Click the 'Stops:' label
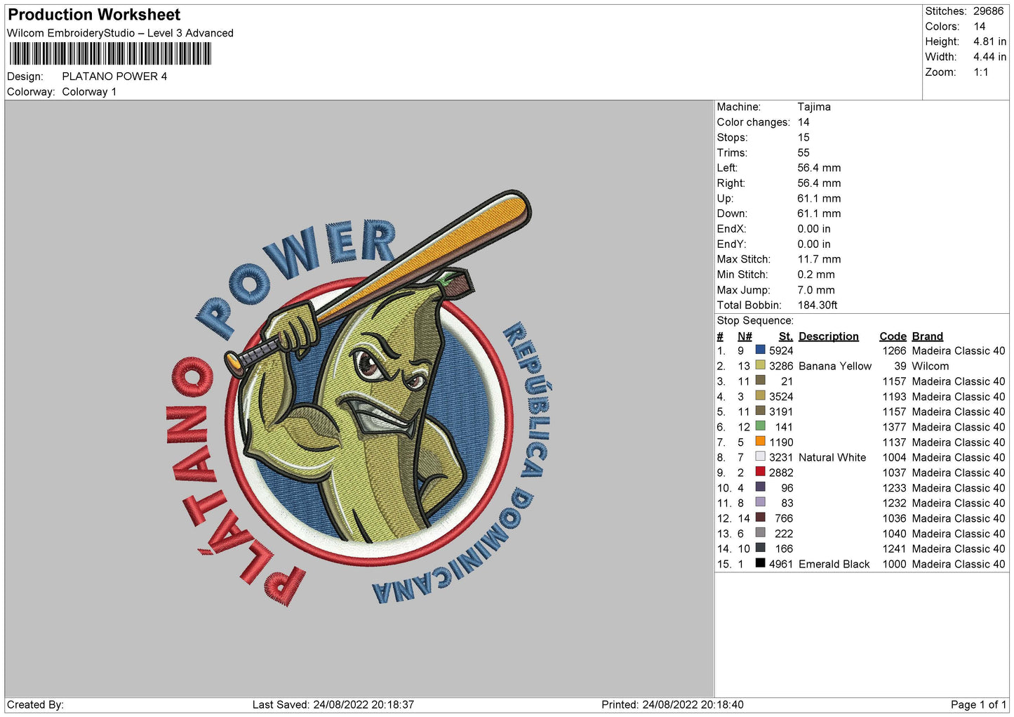1014x717 pixels. pyautogui.click(x=732, y=138)
